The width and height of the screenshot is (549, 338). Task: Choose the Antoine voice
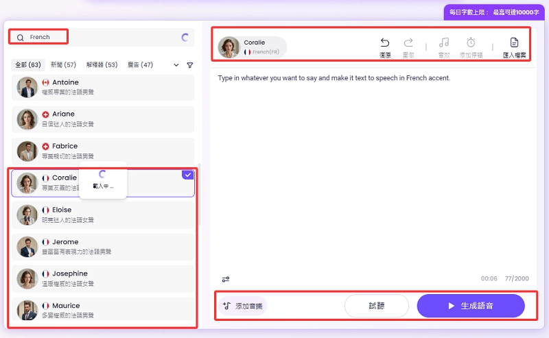[103, 88]
